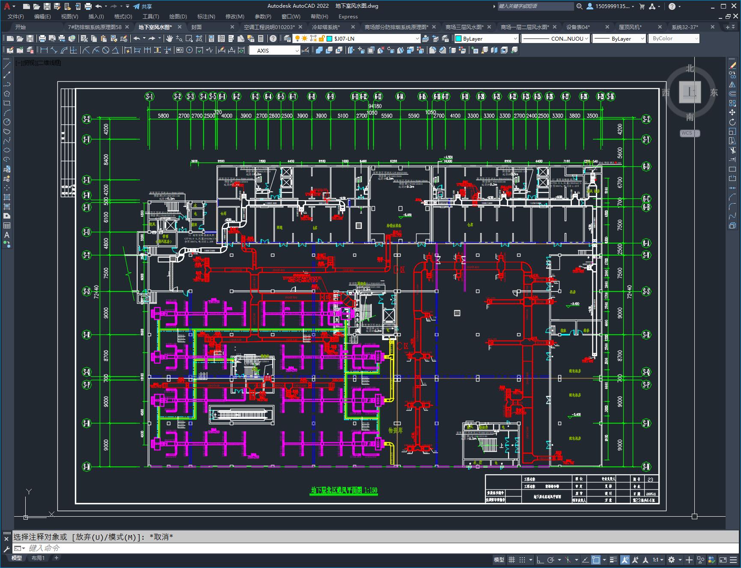Toggle the grid display in status bar
Viewport: 741px width, 568px height.
pyautogui.click(x=512, y=559)
